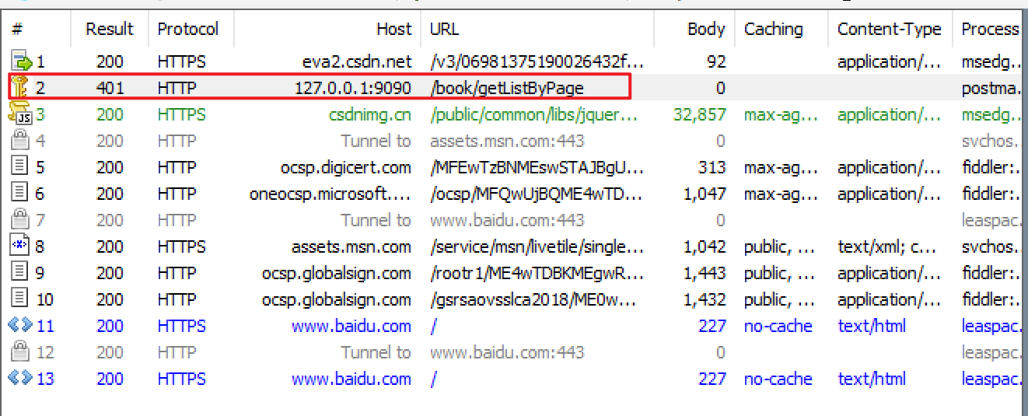Click the /service/msn/livetile/single… URL
1028x416 pixels.
coord(537,246)
